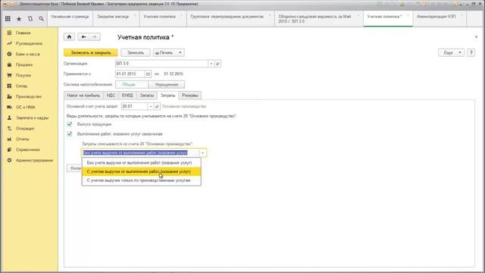This screenshot has height=273, width=485.
Task: Choose С учетом выручки от выполнения работ
Action: 142,171
